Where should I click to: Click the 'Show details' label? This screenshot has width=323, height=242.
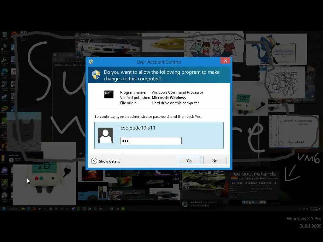tap(109, 161)
